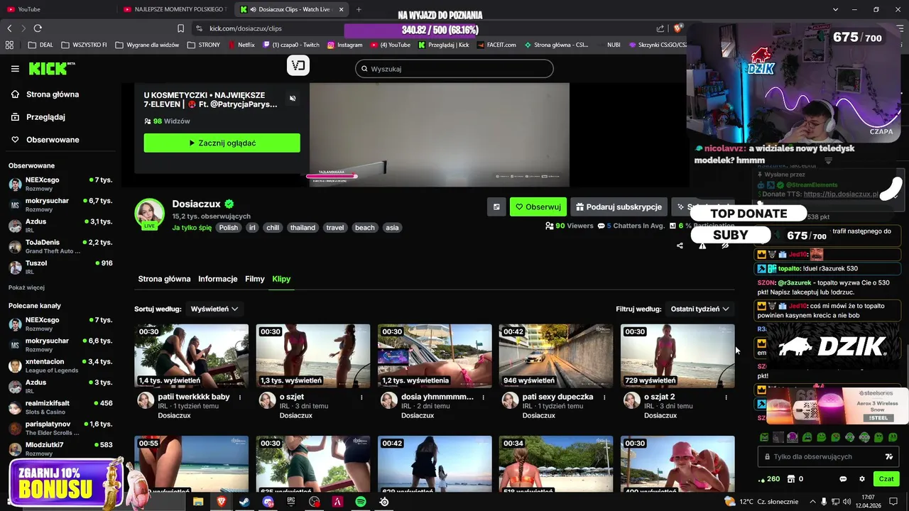Click the 'Tylko dla obserwujących' chat input
The height and width of the screenshot is (511, 909).
(827, 457)
